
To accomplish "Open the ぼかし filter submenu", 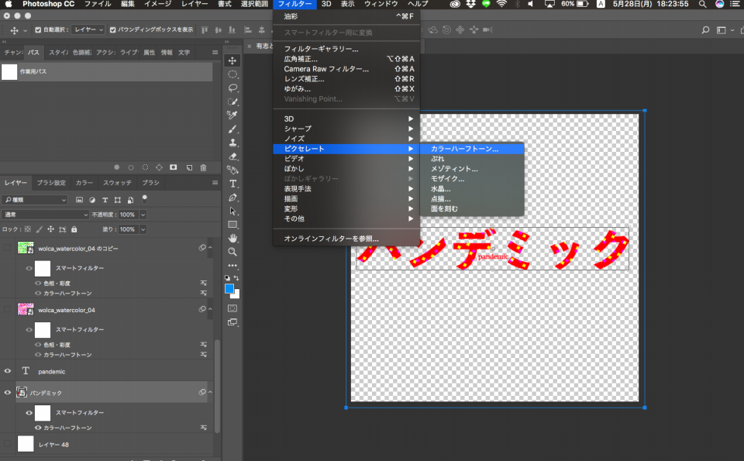I will click(294, 168).
